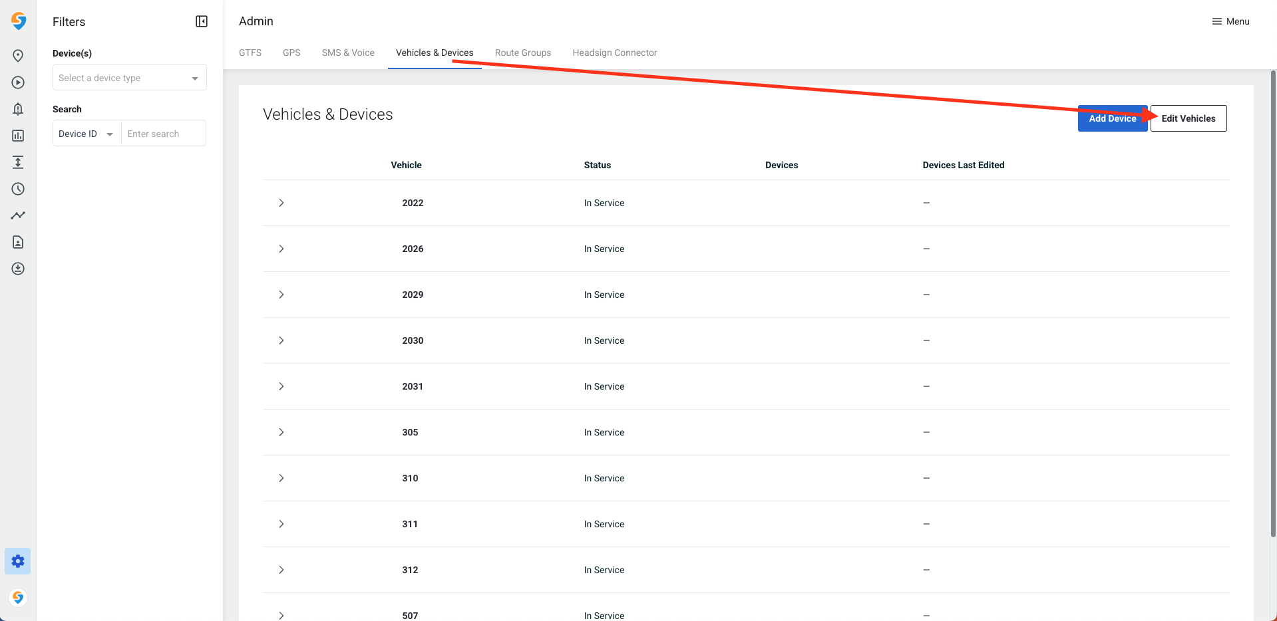Expand vehicle 2030 row
The width and height of the screenshot is (1277, 621).
point(281,340)
